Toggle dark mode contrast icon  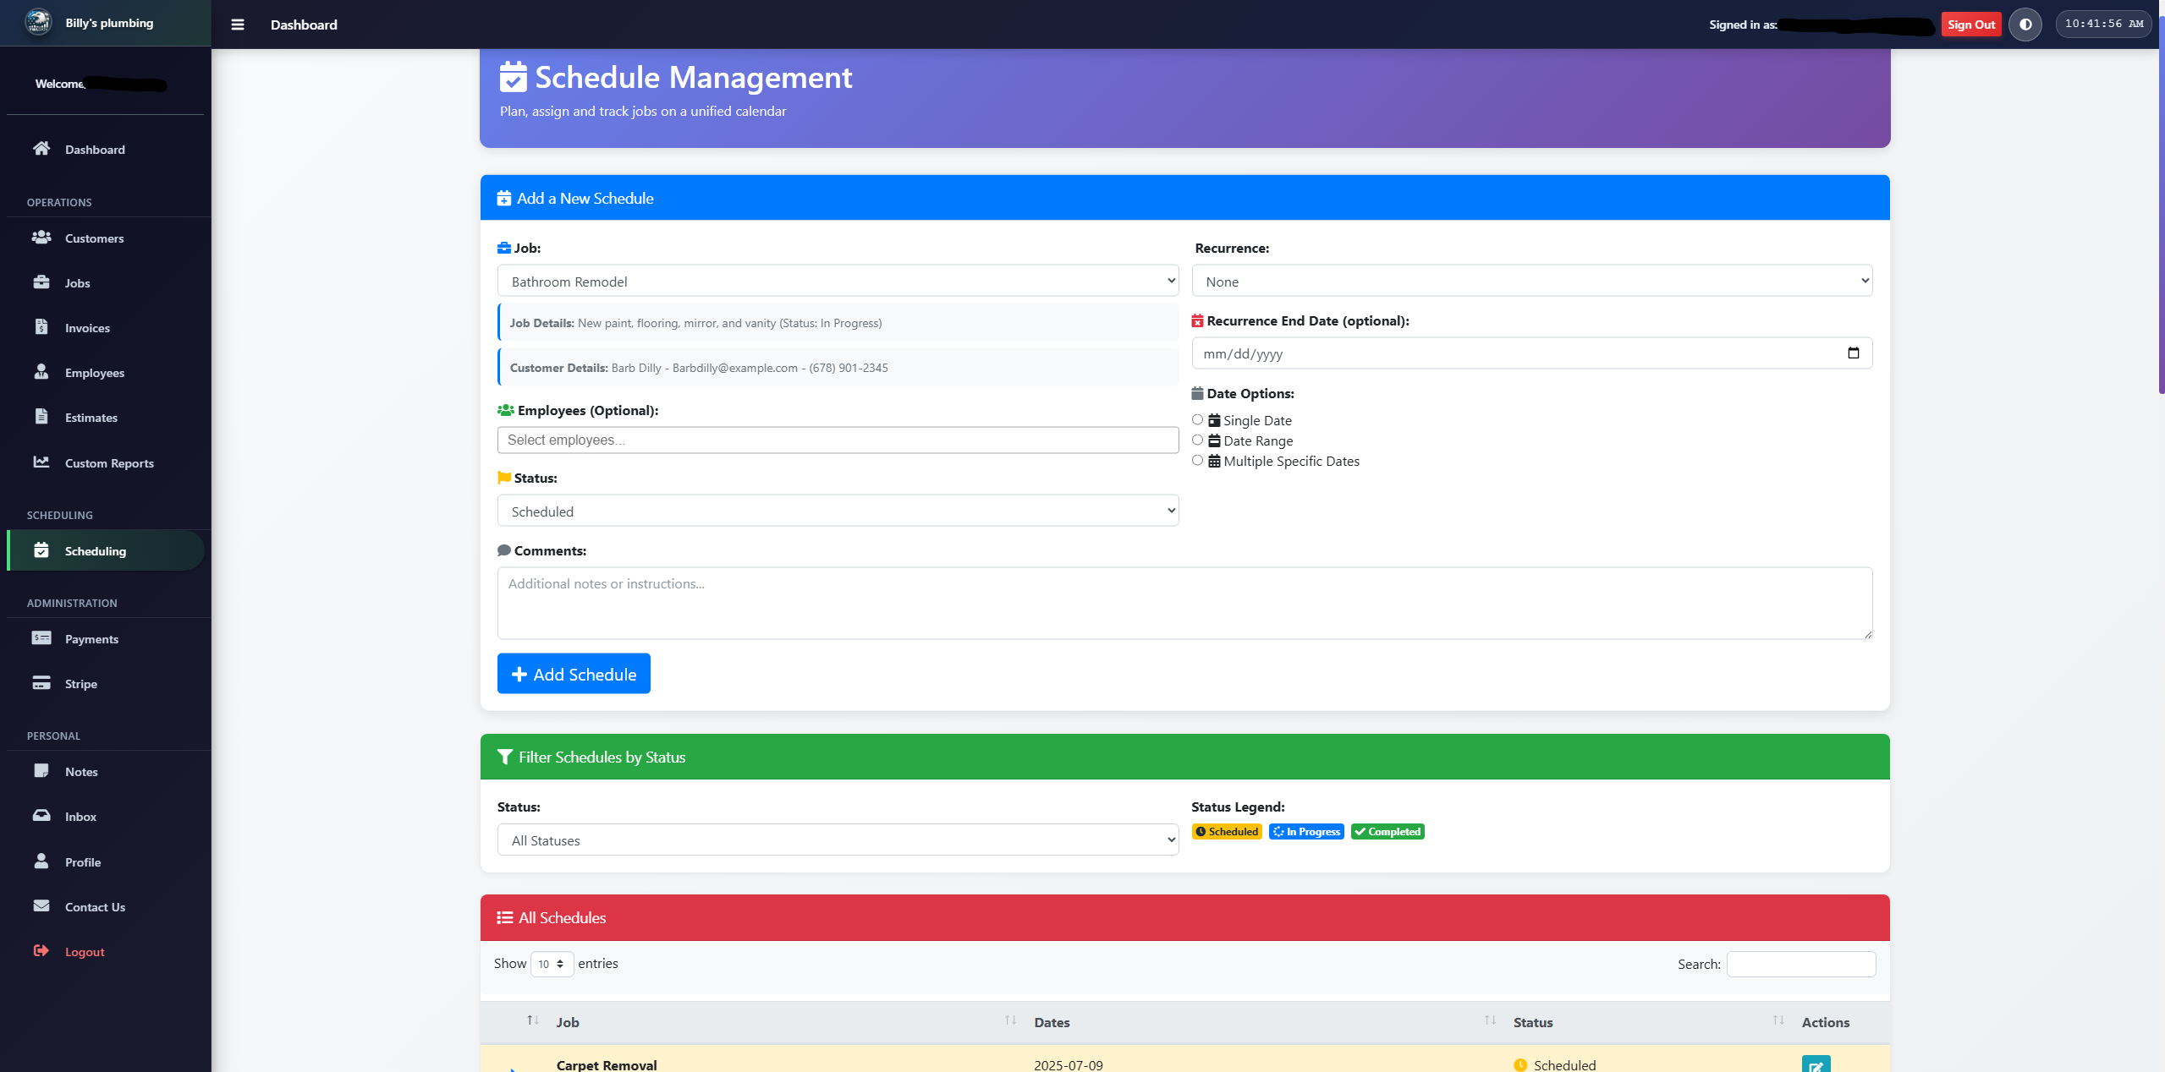click(x=2025, y=25)
